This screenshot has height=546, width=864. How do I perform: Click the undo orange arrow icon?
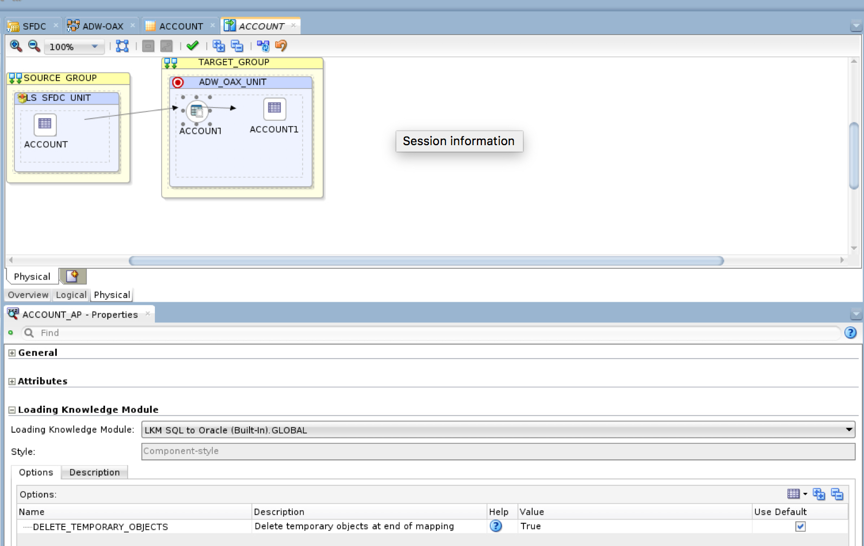(x=281, y=46)
